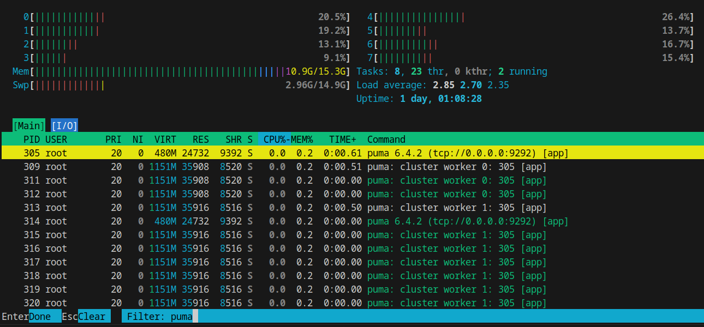The width and height of the screenshot is (704, 327).
Task: Click the CPU 0 usage meter
Action: (x=187, y=17)
